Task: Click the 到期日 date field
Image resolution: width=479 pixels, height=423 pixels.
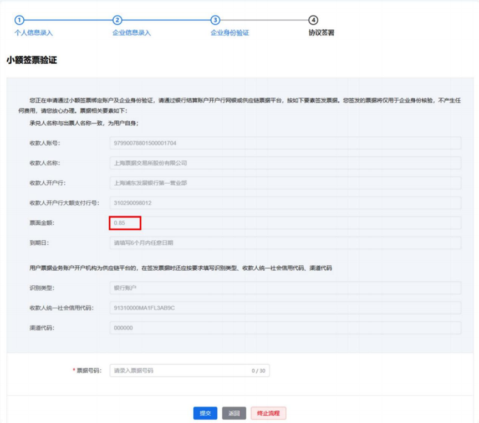Action: 285,243
